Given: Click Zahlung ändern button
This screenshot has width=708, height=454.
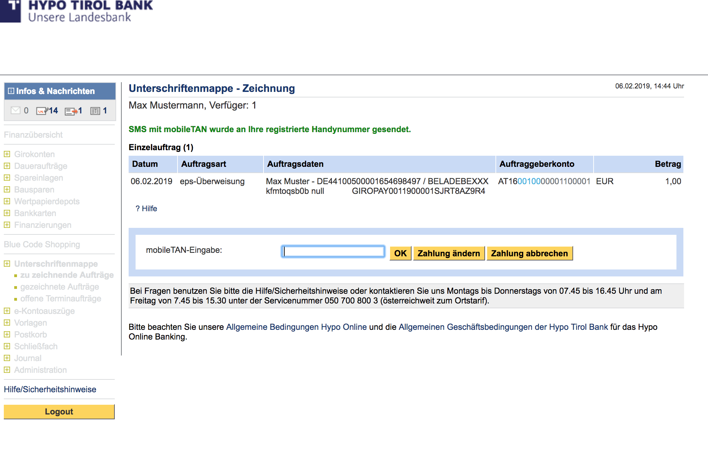Looking at the screenshot, I should point(449,253).
